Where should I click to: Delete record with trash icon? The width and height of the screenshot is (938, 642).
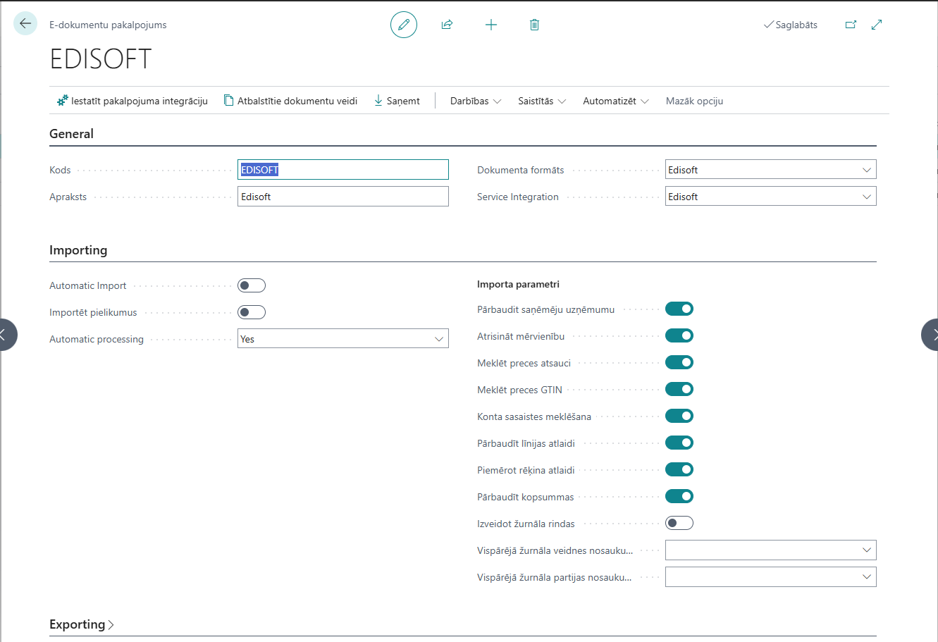coord(534,25)
